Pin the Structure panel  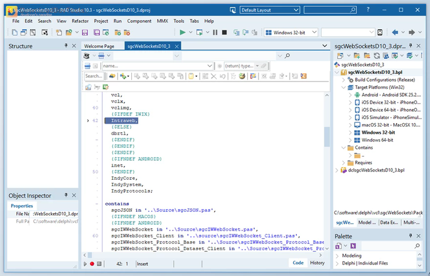(x=66, y=46)
